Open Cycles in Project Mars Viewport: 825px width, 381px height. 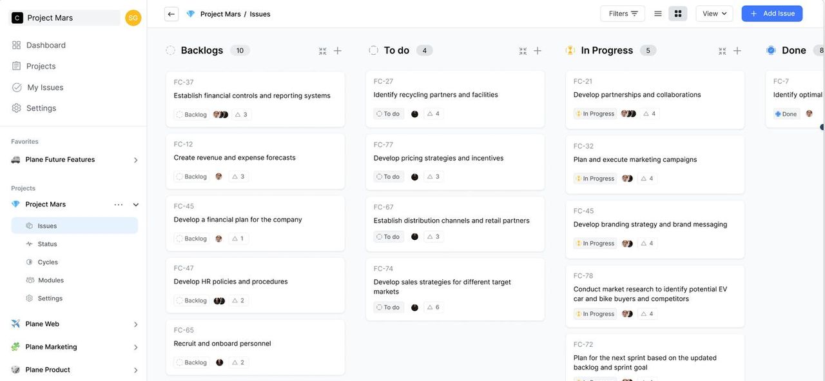coord(48,262)
